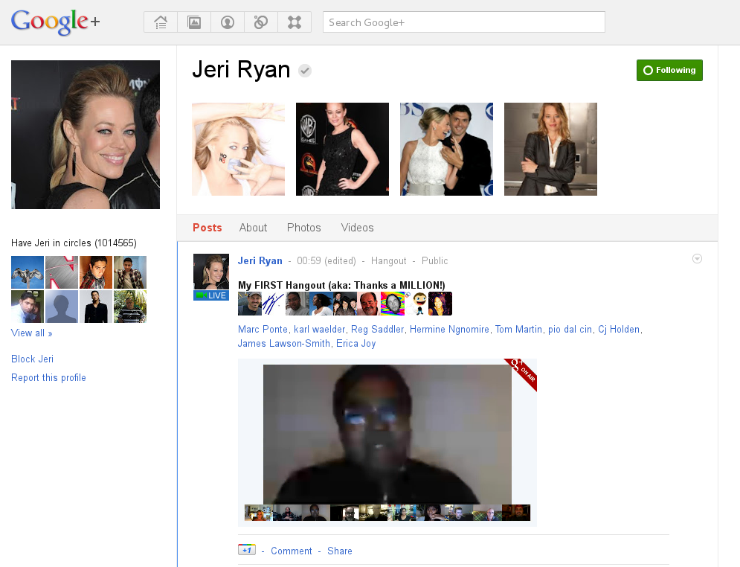Click the Block Jeri link
740x567 pixels.
pyautogui.click(x=32, y=359)
